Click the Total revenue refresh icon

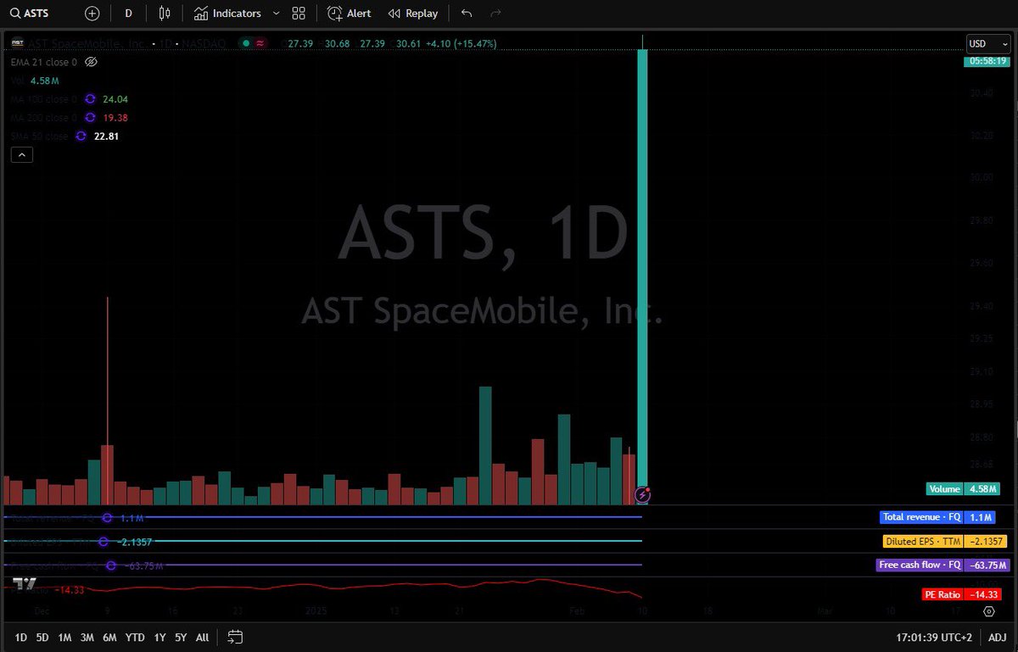[x=107, y=518]
